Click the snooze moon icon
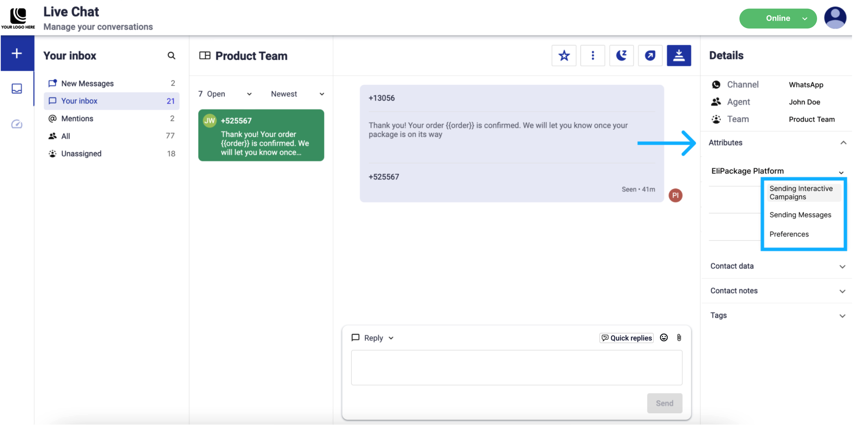The image size is (855, 425). coord(621,55)
